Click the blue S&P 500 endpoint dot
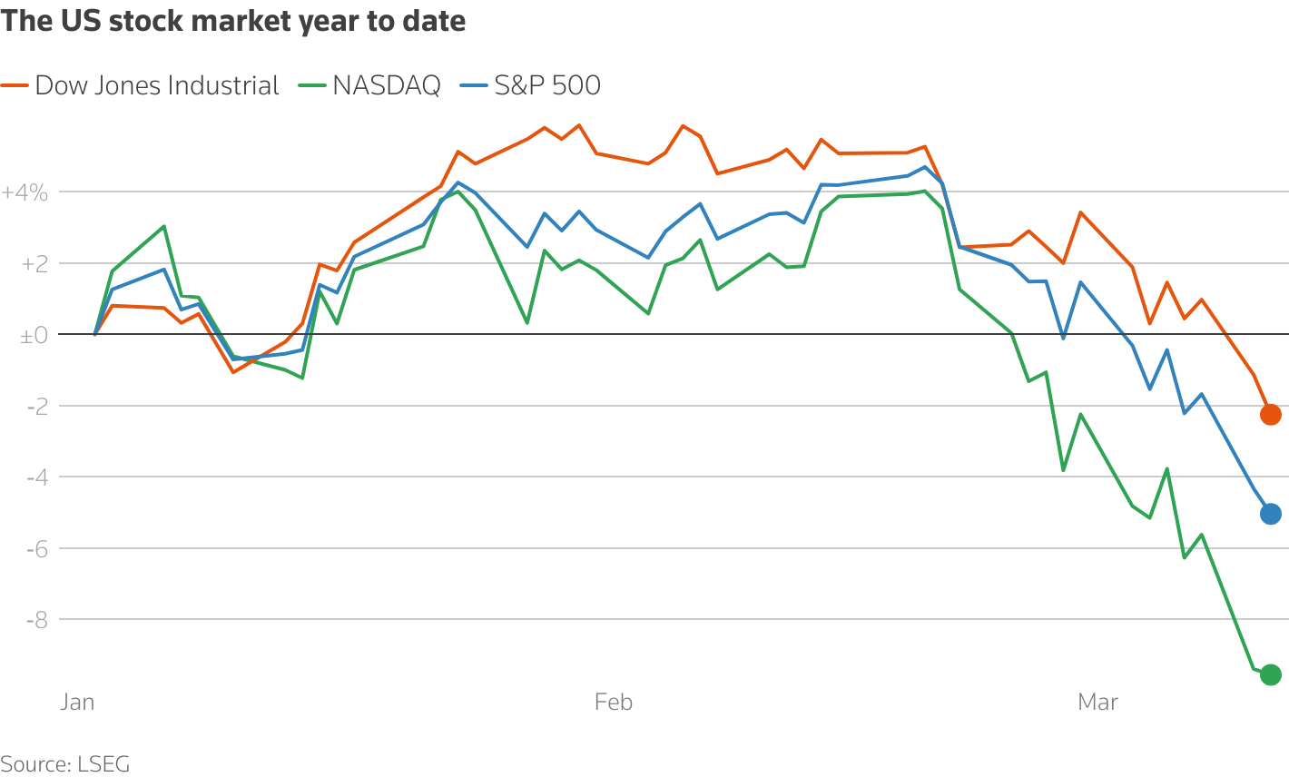The height and width of the screenshot is (777, 1289). coord(1270,514)
